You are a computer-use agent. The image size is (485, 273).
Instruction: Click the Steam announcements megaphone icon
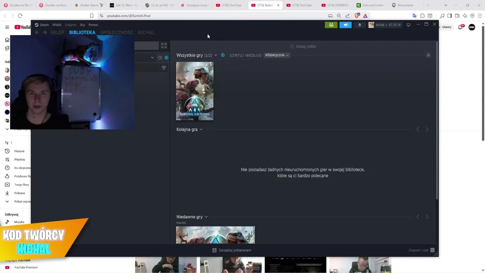[x=346, y=25]
